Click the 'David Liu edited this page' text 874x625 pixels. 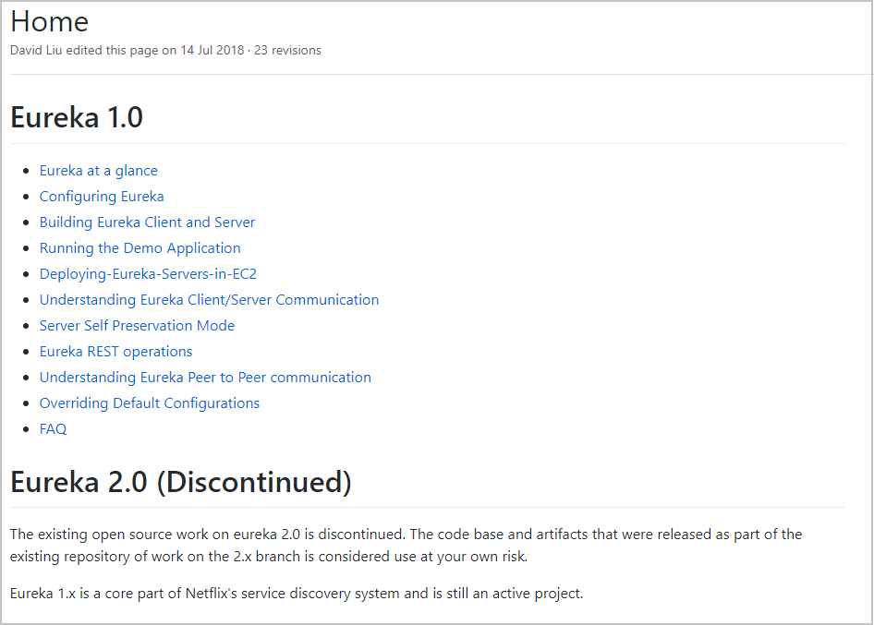coord(85,50)
